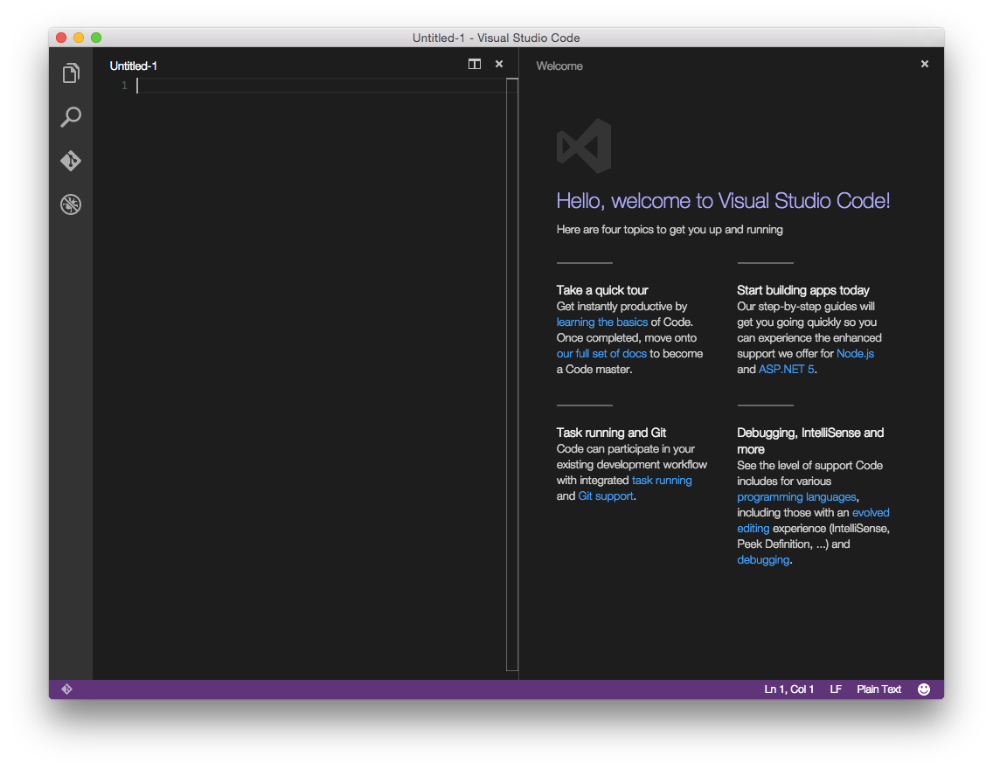Select the Welcome tab
The image size is (993, 769).
[x=559, y=66]
